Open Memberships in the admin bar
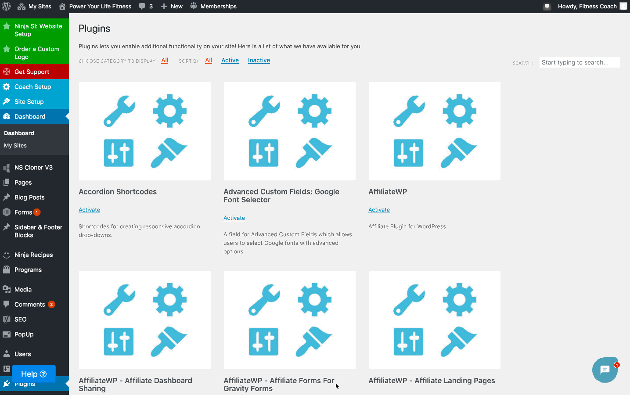This screenshot has width=630, height=395. pyautogui.click(x=213, y=6)
